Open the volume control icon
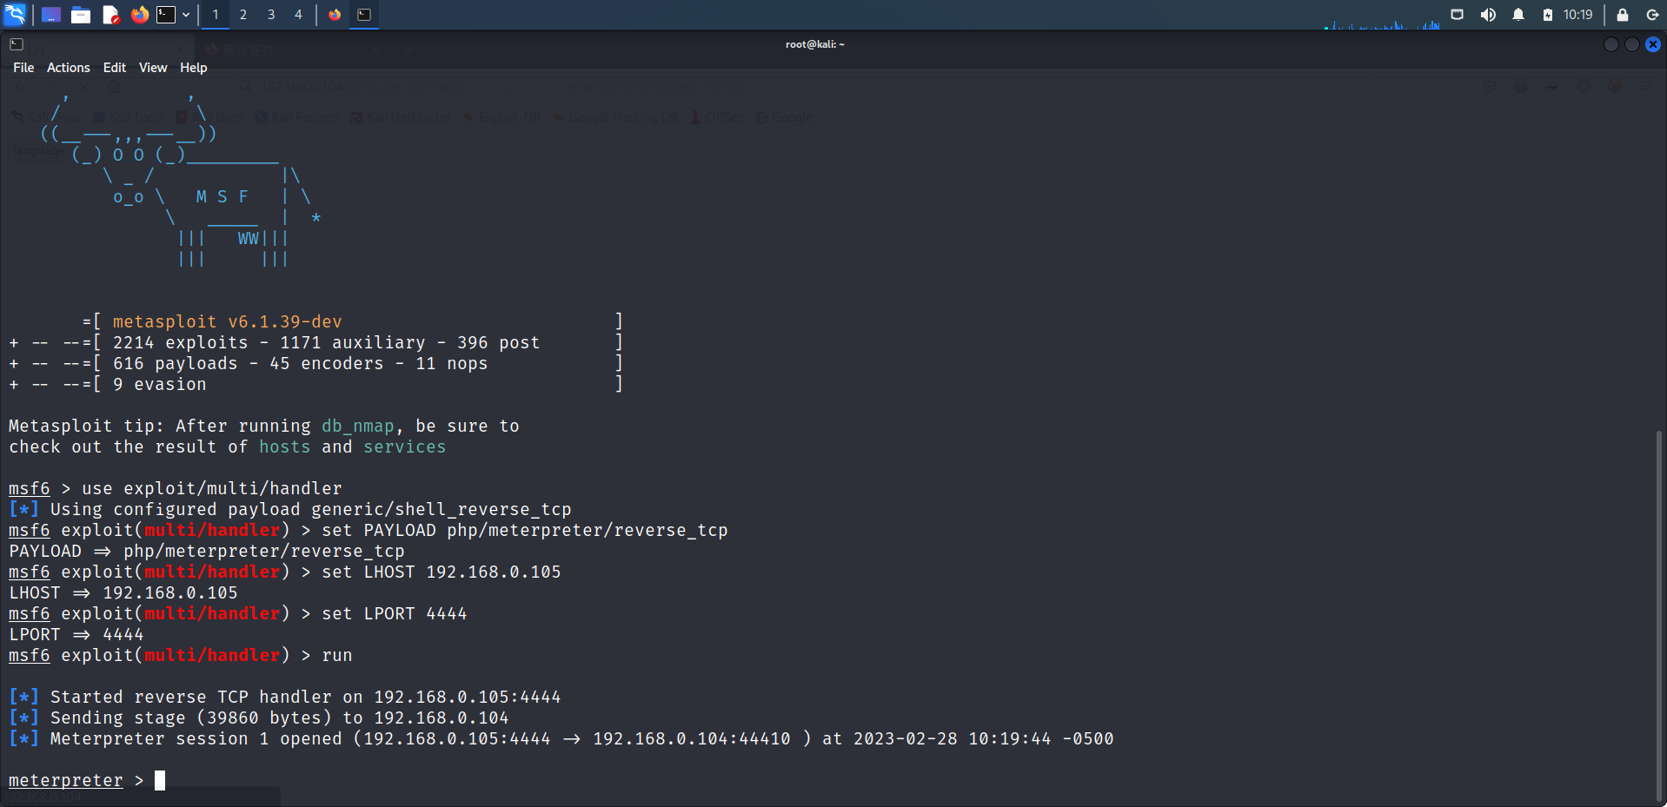Image resolution: width=1667 pixels, height=807 pixels. pyautogui.click(x=1488, y=15)
